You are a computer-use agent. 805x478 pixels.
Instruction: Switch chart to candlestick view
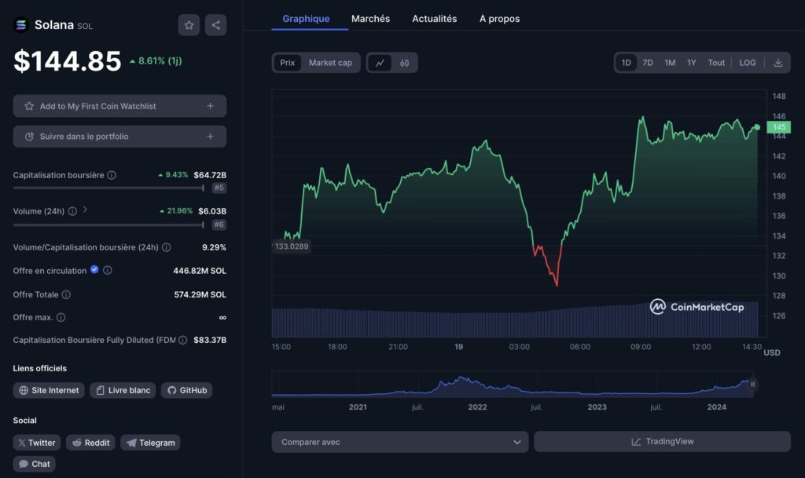tap(405, 63)
